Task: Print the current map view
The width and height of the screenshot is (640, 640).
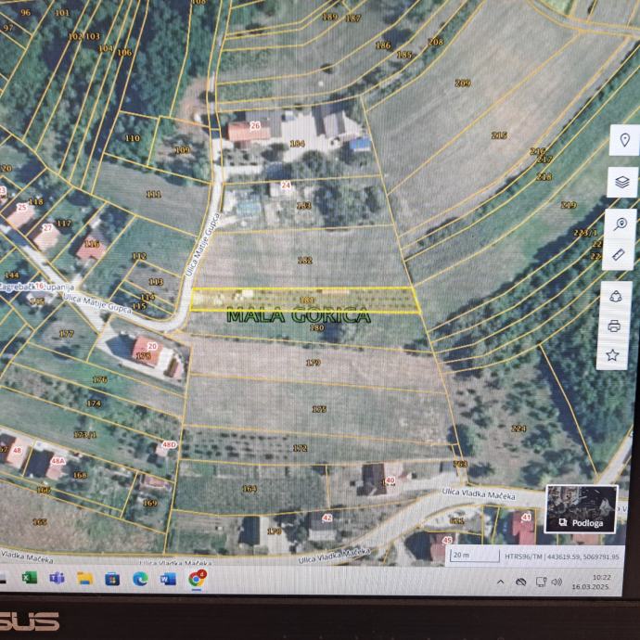Action: [x=614, y=326]
